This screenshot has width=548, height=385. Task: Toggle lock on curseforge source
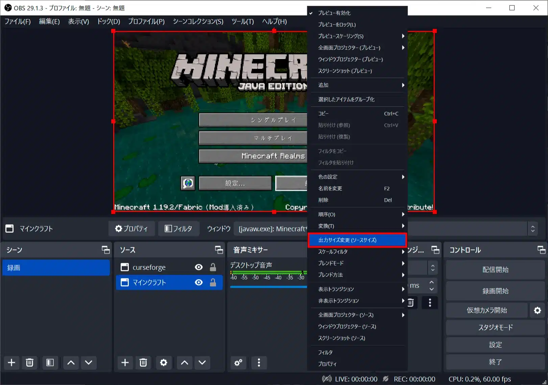213,267
